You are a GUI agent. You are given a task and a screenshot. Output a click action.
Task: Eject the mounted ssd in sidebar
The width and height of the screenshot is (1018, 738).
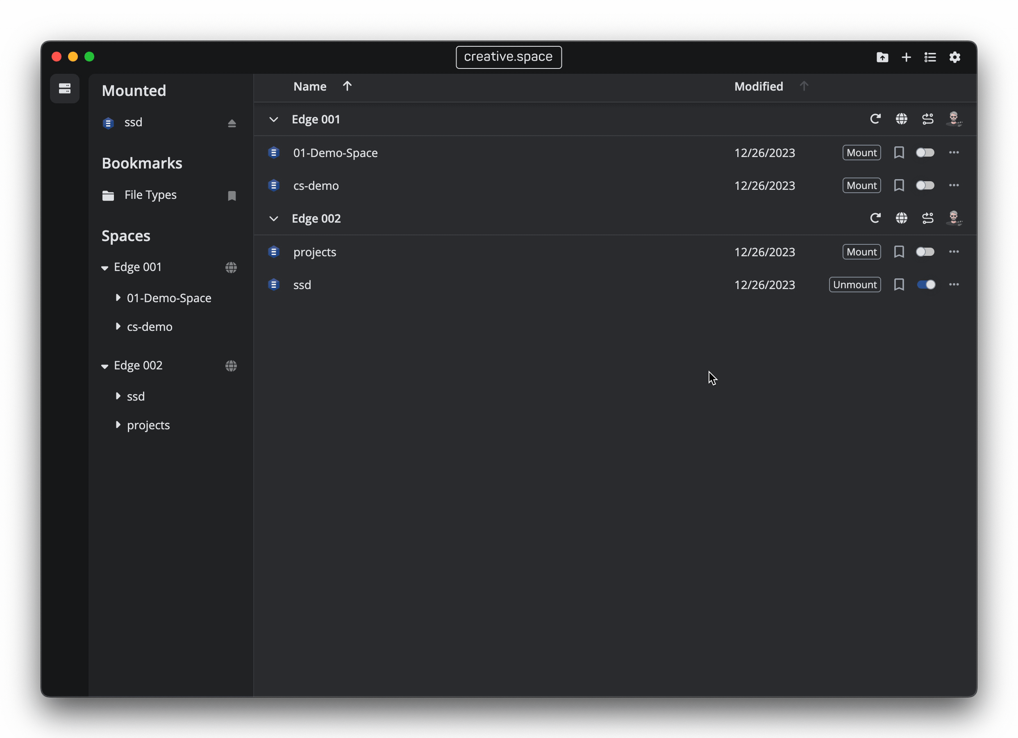tap(232, 123)
